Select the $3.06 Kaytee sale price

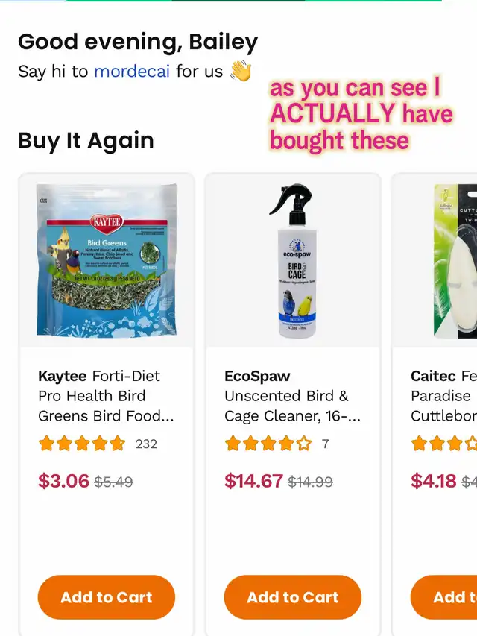(x=63, y=481)
